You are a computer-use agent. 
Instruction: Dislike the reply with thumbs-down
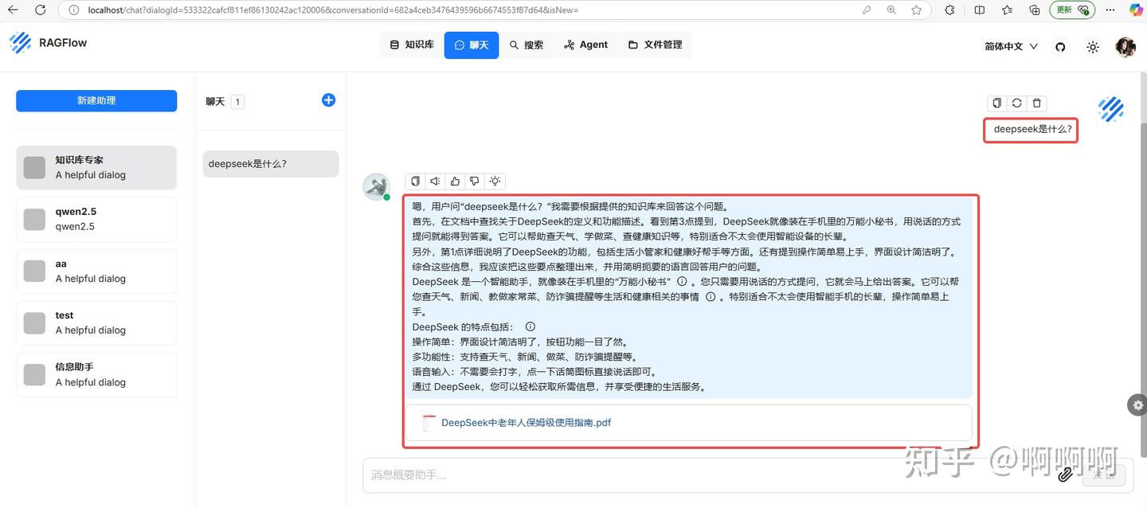[x=475, y=182]
